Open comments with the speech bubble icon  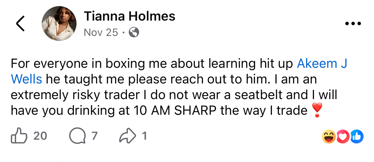77,136
